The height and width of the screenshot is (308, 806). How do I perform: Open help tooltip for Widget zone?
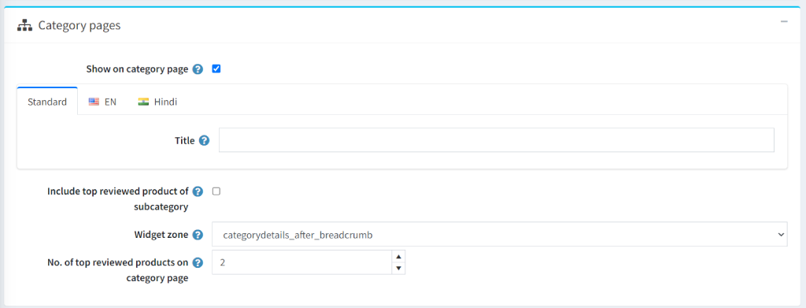pyautogui.click(x=198, y=235)
